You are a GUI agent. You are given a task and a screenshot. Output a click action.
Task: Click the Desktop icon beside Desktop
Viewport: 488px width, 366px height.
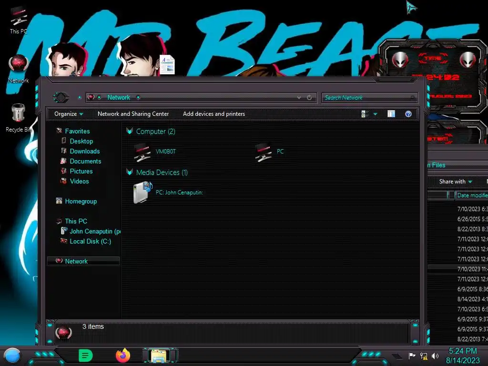click(x=64, y=141)
